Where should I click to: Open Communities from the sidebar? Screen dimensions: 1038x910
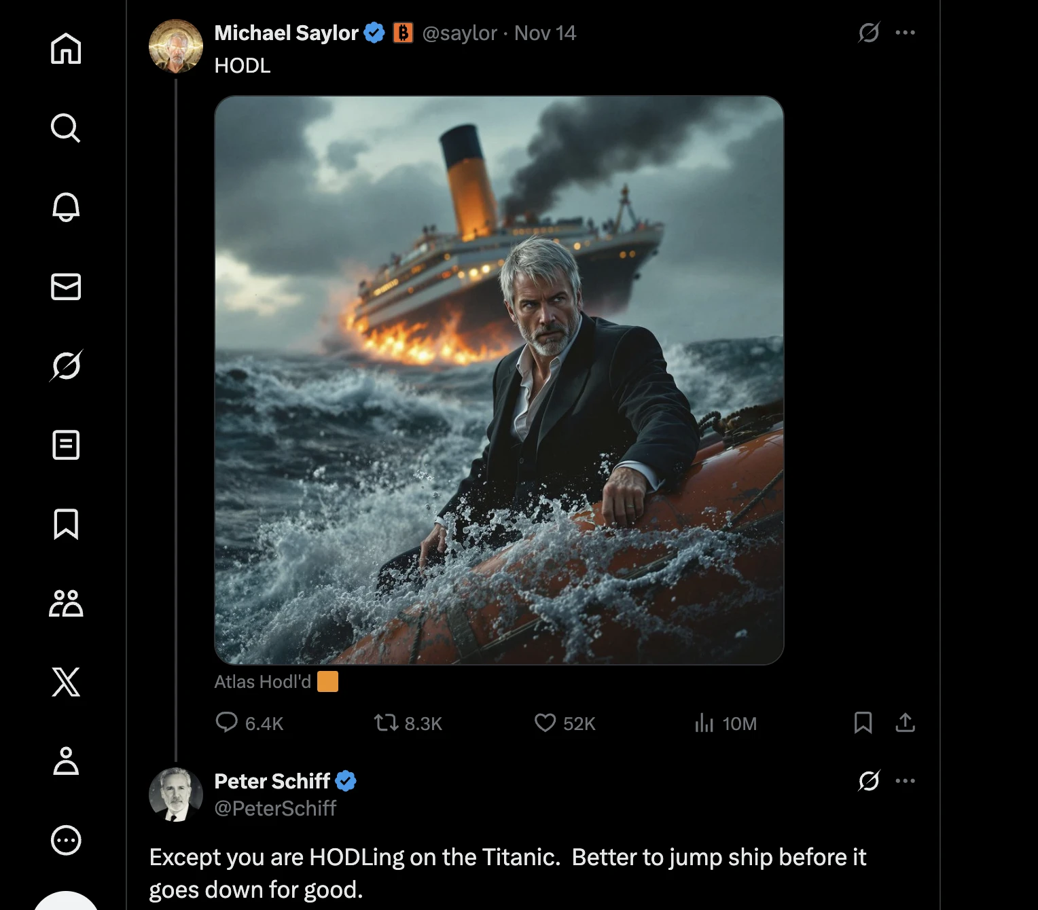pyautogui.click(x=66, y=604)
